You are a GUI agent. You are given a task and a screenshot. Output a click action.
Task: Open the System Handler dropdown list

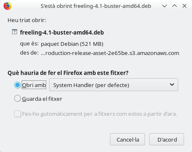[114, 85]
